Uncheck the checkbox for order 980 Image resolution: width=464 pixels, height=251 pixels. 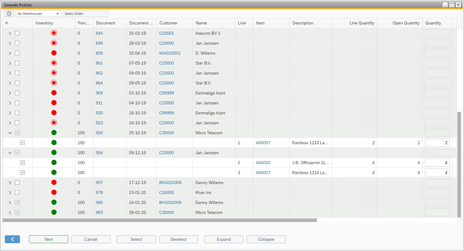(17, 202)
